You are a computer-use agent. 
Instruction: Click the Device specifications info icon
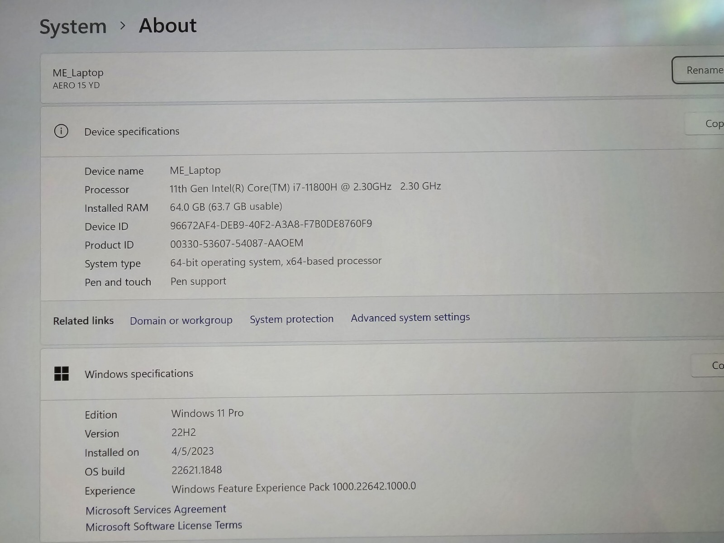point(61,131)
